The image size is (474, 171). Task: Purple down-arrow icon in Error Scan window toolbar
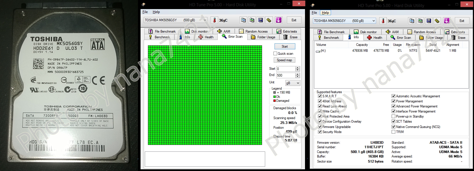coord(279,20)
